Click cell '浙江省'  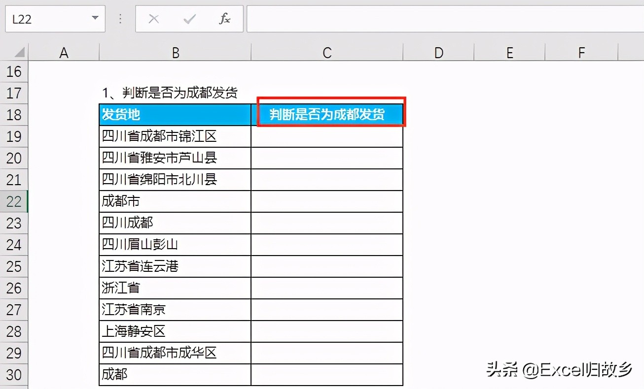click(x=175, y=288)
